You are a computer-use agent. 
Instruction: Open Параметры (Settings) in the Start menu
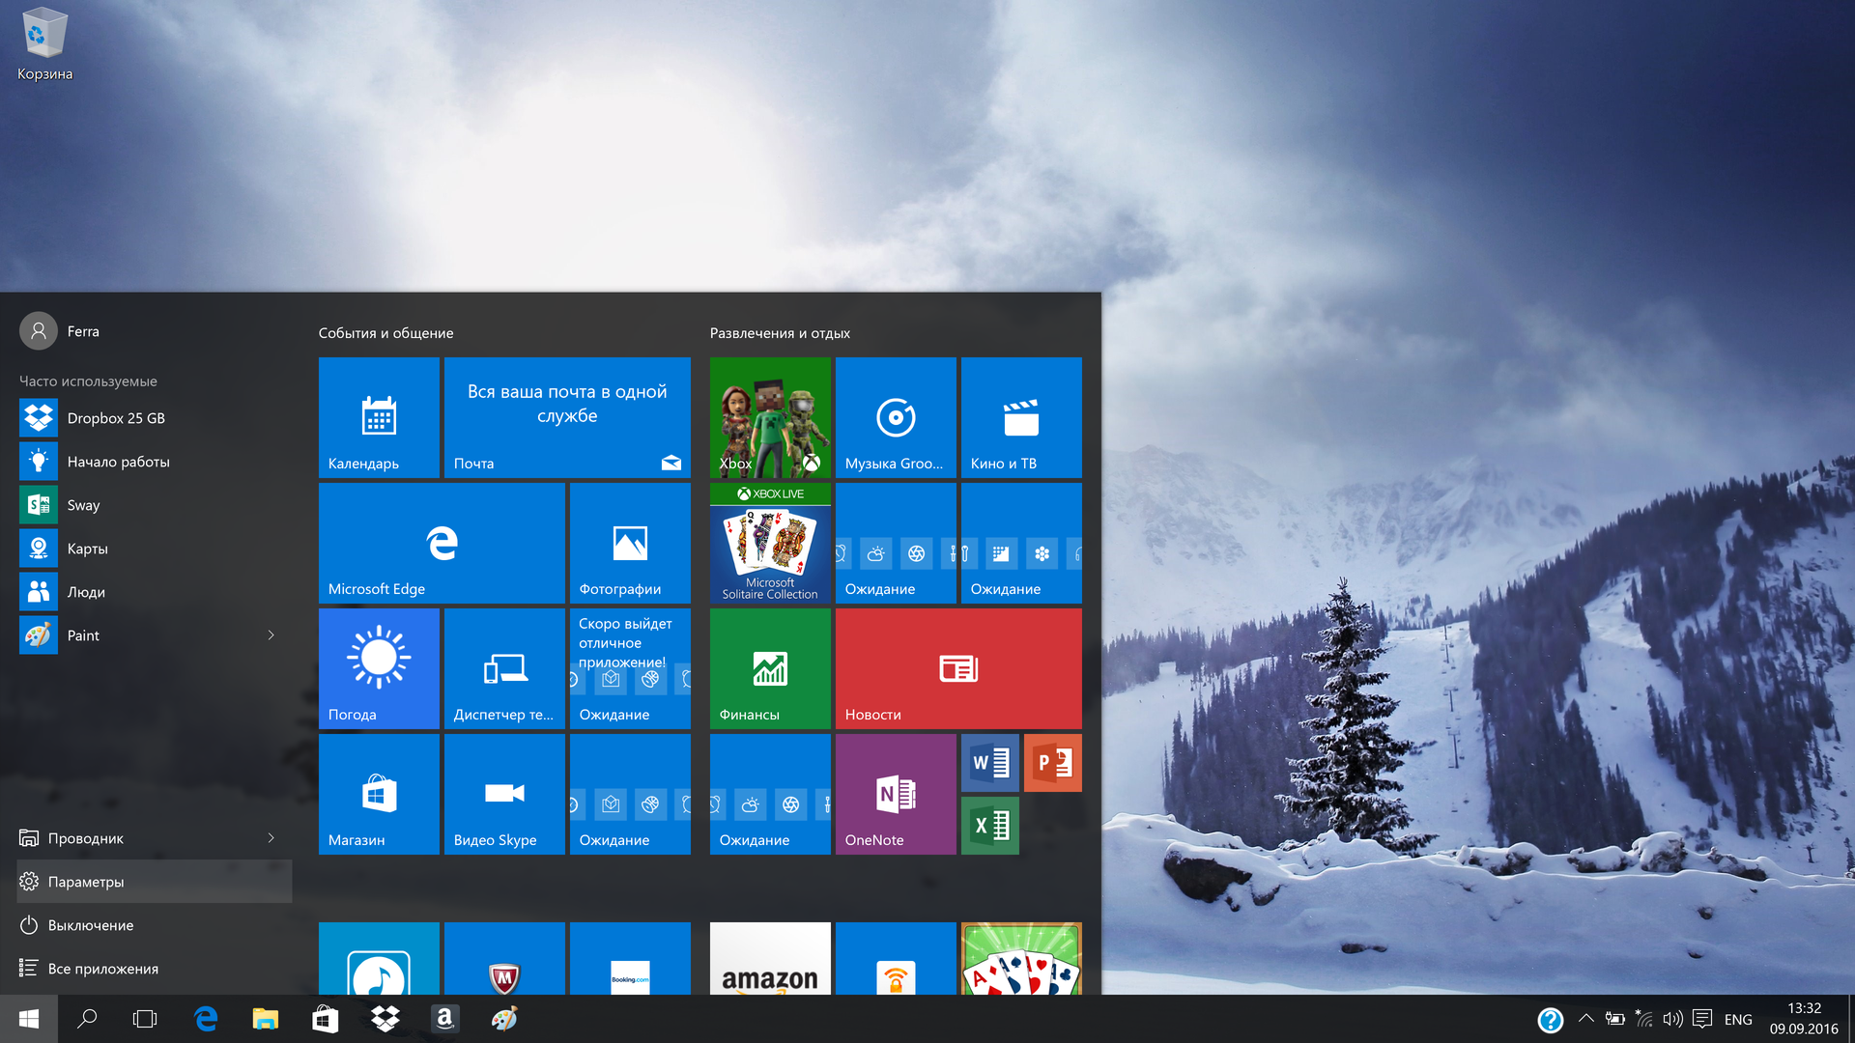[x=87, y=882]
